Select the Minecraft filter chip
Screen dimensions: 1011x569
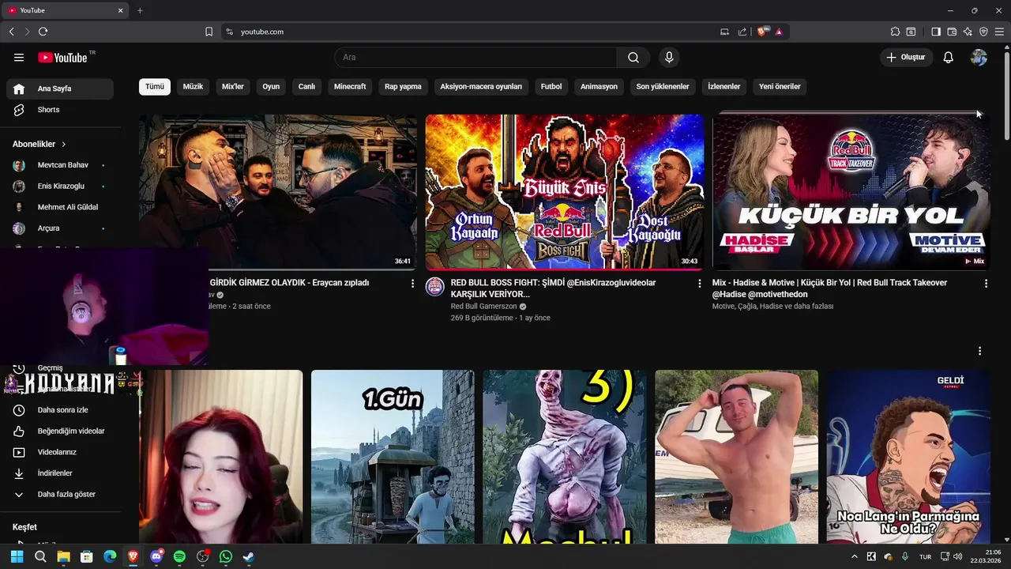pyautogui.click(x=350, y=87)
